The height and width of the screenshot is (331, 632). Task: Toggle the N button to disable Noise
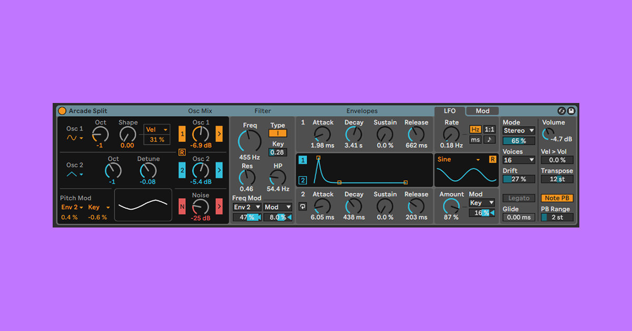click(x=182, y=206)
